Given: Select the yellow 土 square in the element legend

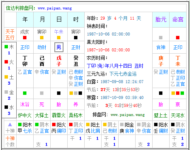Looking at the screenshot, I should (6, 77).
